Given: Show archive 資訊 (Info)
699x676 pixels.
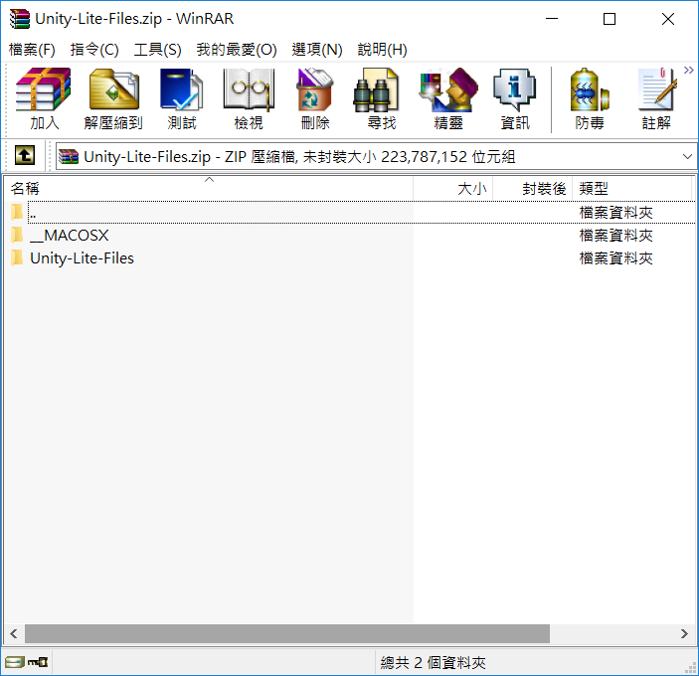Looking at the screenshot, I should pyautogui.click(x=514, y=99).
